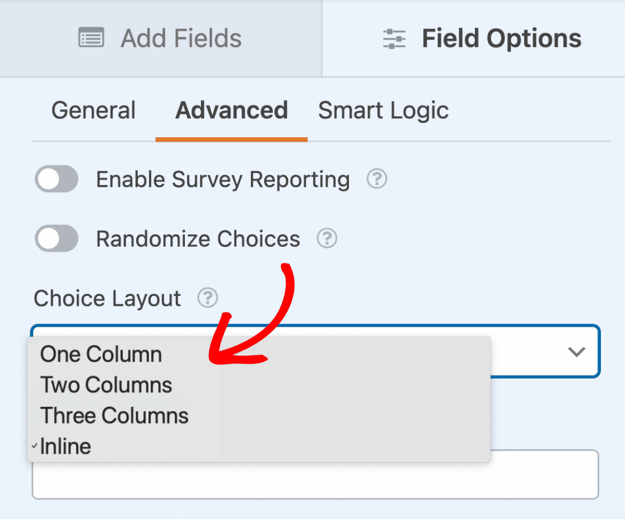Open help tooltip for Randomize Choices
Viewport: 625px width, 519px height.
[x=327, y=238]
